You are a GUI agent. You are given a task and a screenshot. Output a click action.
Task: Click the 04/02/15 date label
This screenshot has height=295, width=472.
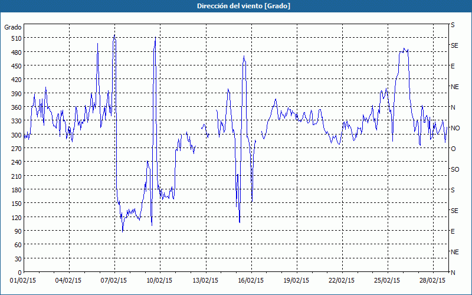tap(68, 281)
